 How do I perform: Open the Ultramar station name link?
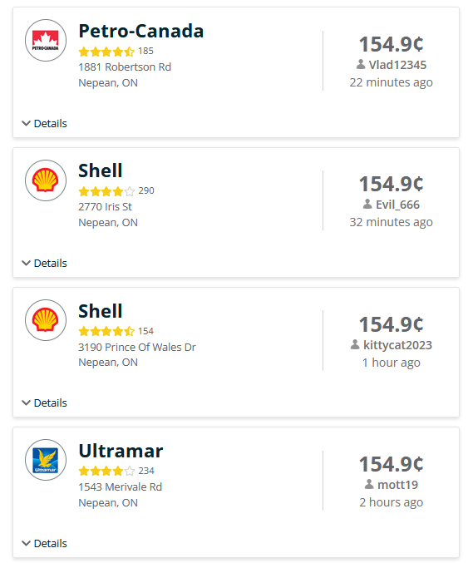(121, 451)
